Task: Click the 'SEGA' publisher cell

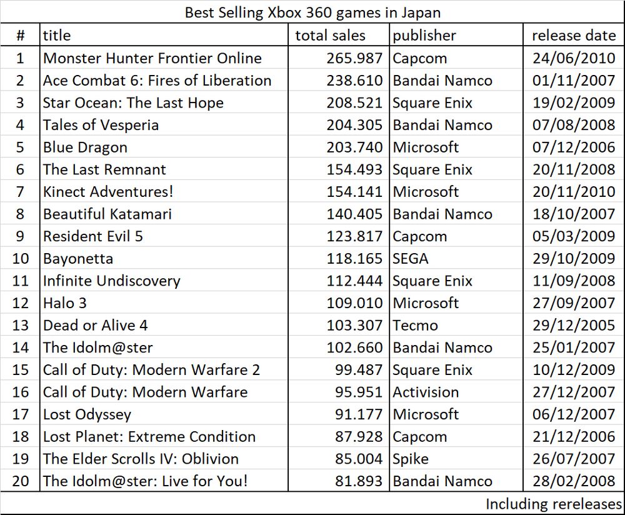Action: tap(456, 259)
